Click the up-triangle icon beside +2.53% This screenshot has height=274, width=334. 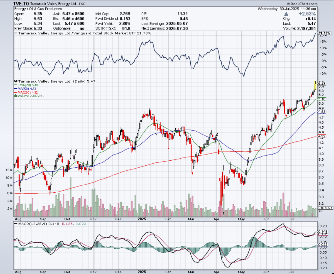(x=286, y=14)
